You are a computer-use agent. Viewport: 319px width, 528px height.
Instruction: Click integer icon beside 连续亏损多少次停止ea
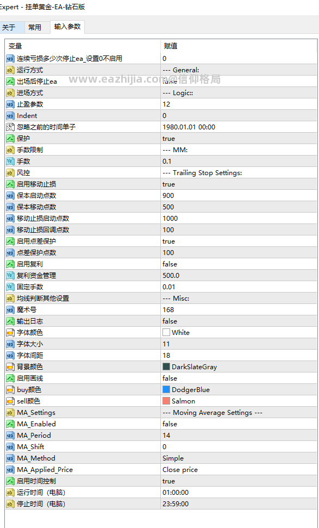click(x=10, y=59)
